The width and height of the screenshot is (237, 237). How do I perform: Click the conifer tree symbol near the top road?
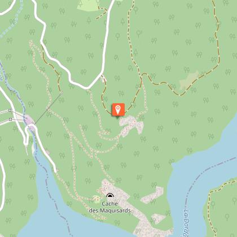pos(123,21)
